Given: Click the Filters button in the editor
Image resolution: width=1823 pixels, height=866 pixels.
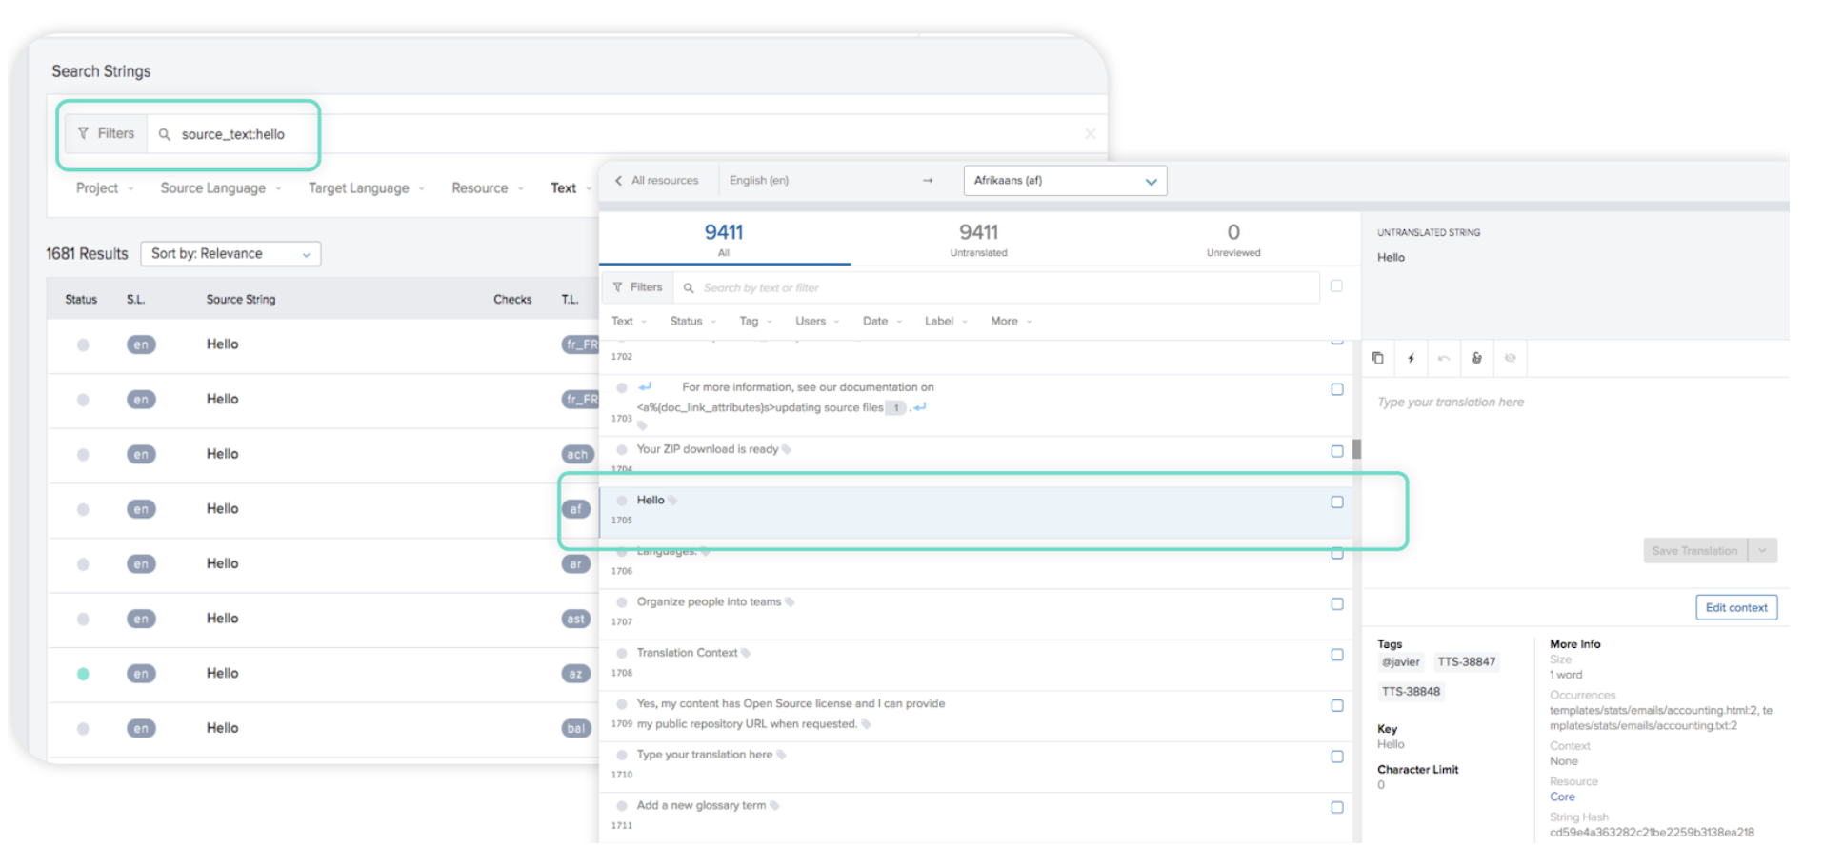Looking at the screenshot, I should 637,287.
